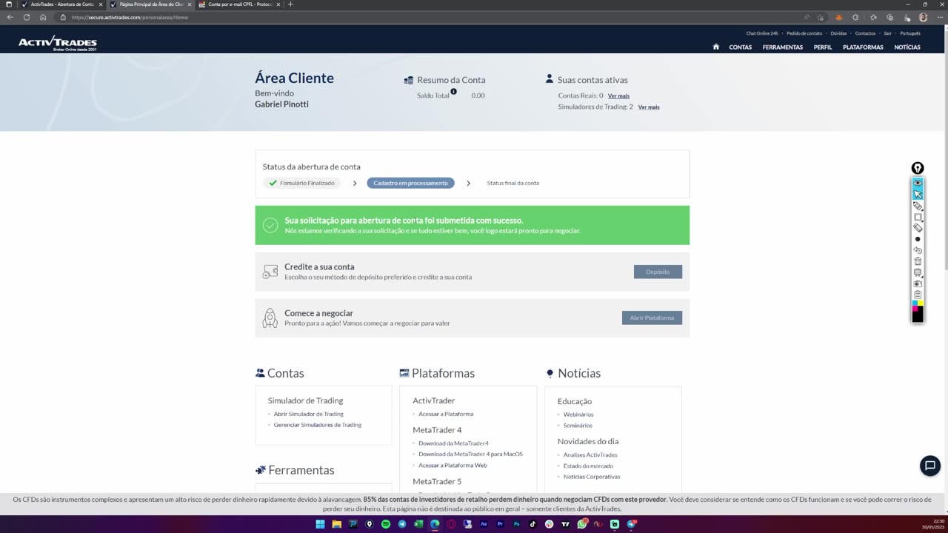Refresh the browser page
The image size is (948, 533).
coord(27,17)
